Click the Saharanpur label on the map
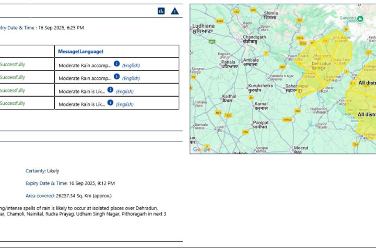 coord(297,88)
